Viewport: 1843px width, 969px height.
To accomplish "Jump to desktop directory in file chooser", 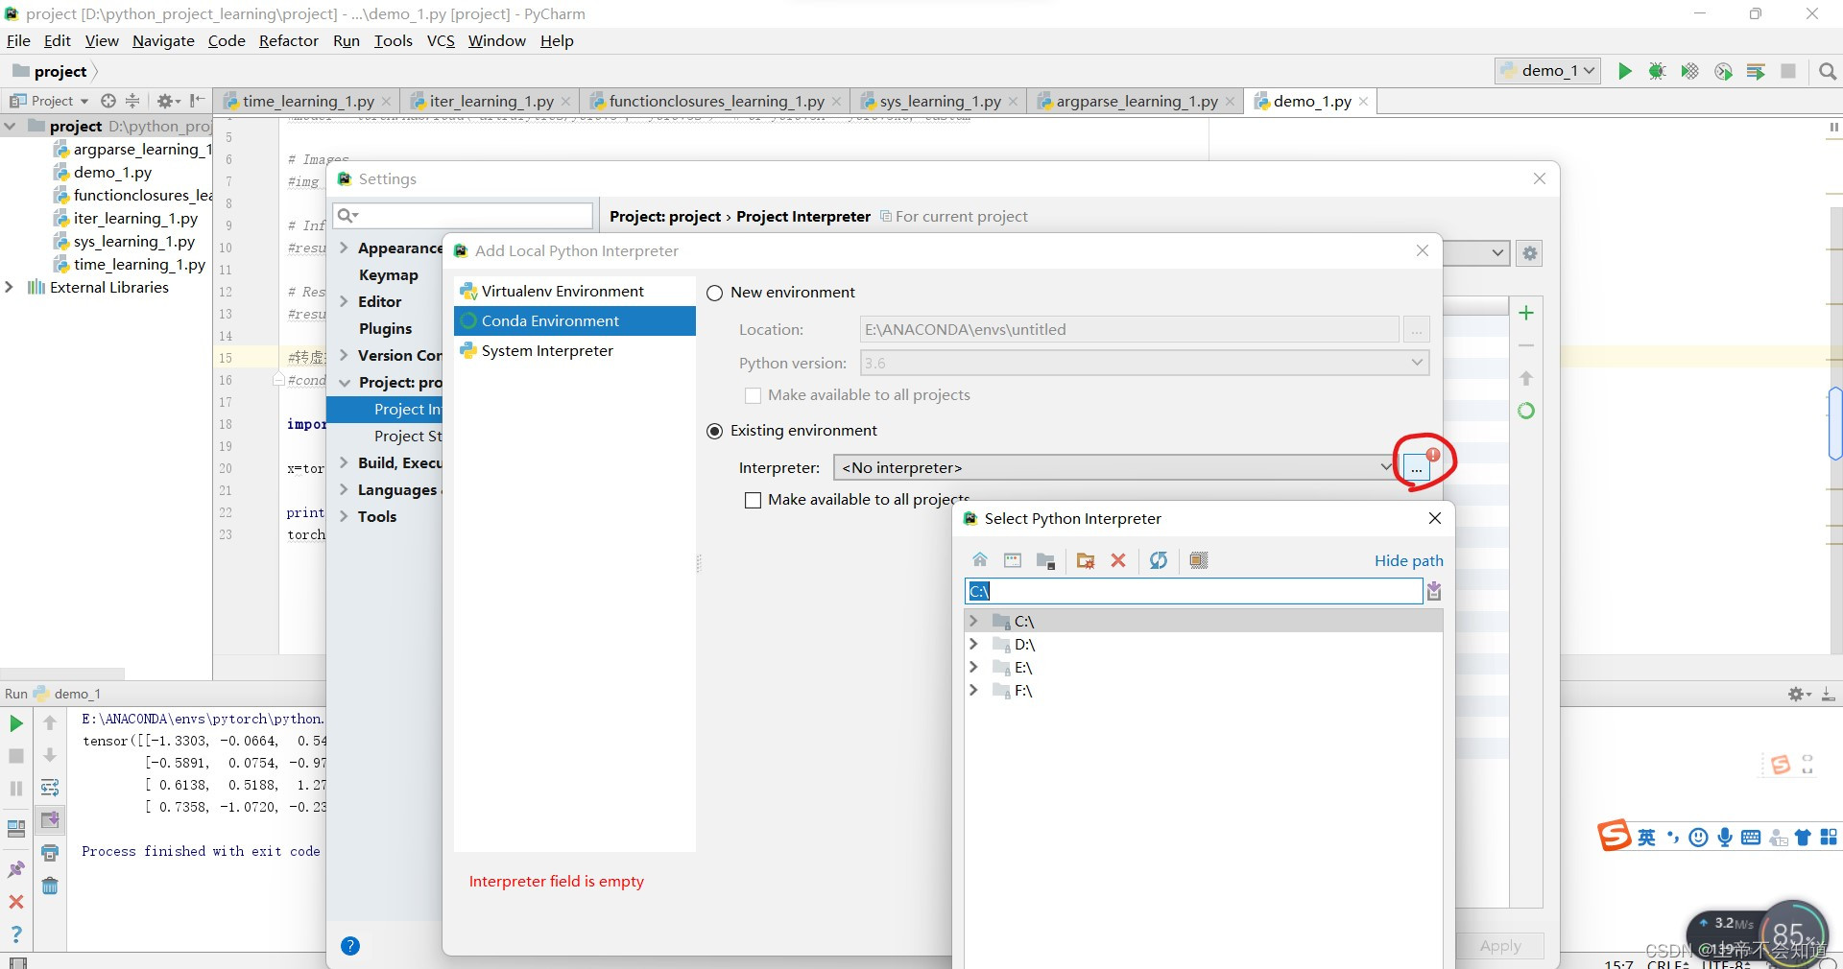I will click(1013, 560).
